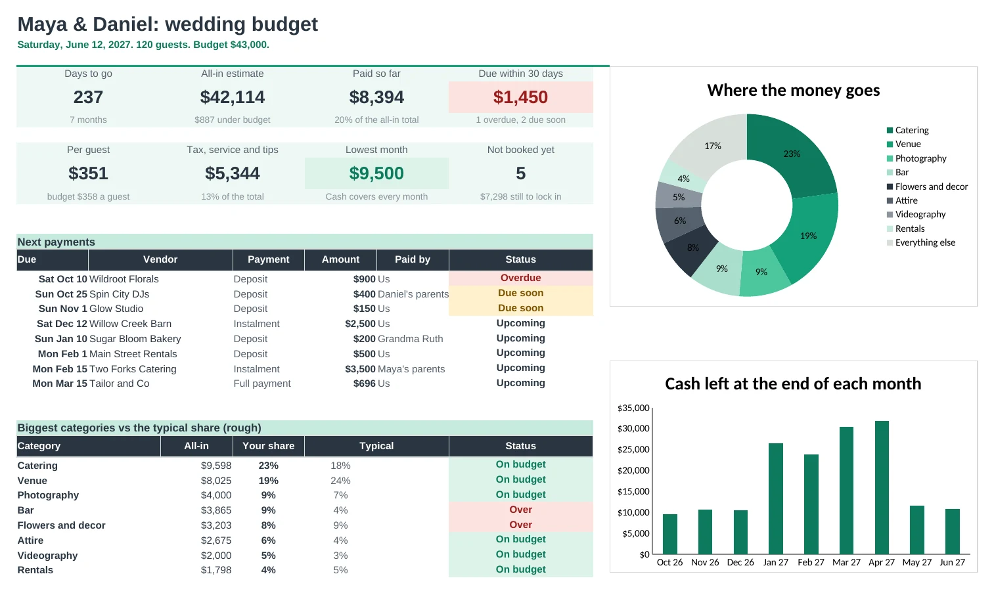
Task: Select the Per guest value $351
Action: tap(88, 173)
